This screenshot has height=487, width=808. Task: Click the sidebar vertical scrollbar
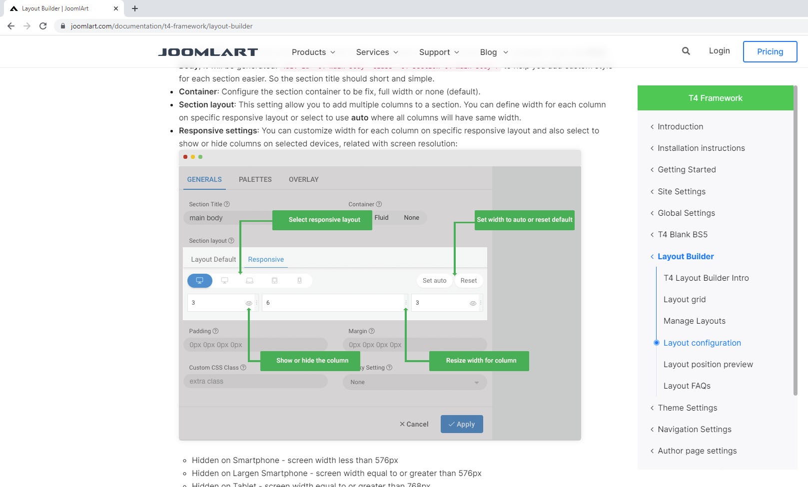796,241
